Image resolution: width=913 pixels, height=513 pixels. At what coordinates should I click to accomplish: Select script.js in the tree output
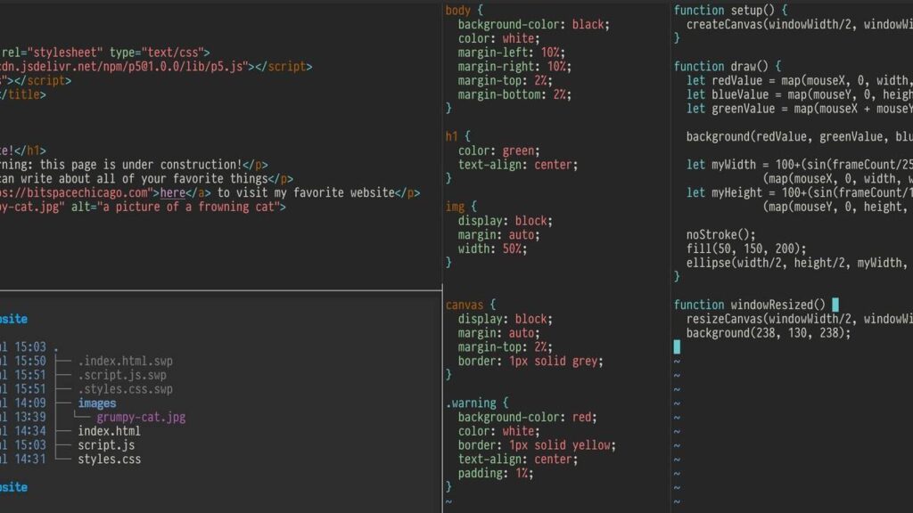(106, 445)
